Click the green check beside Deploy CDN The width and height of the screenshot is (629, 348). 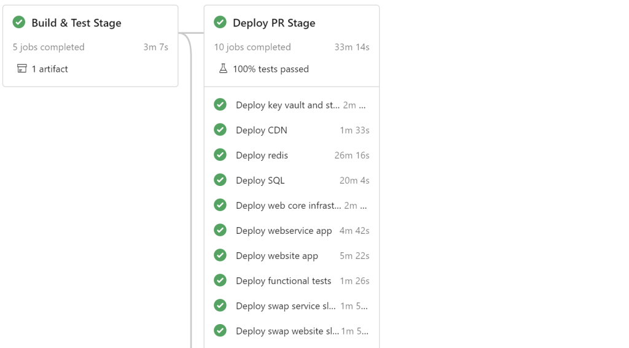pos(220,130)
